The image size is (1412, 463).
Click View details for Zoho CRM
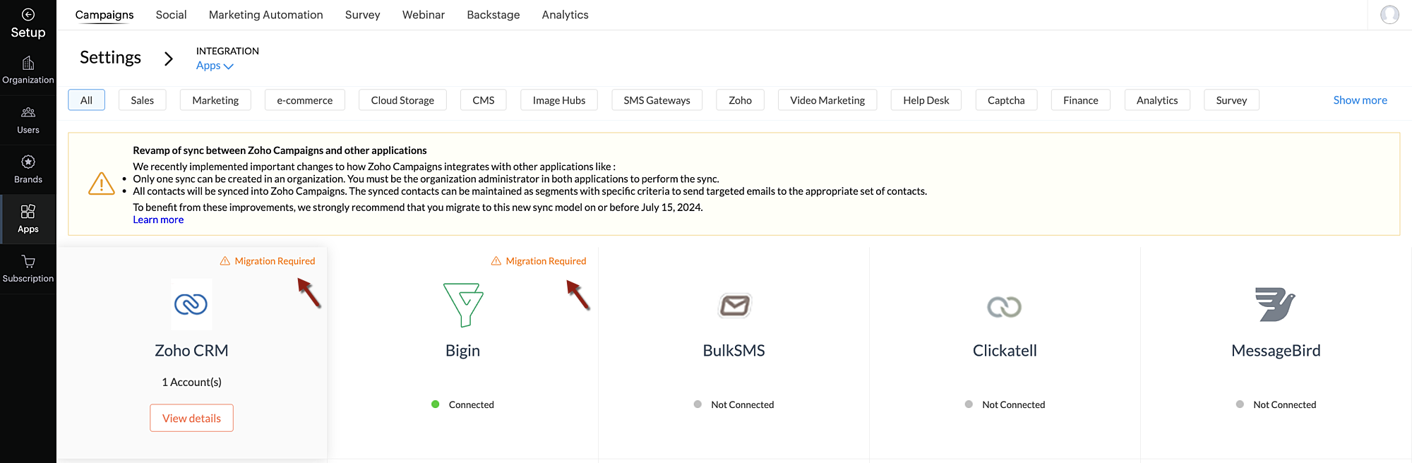(x=191, y=418)
